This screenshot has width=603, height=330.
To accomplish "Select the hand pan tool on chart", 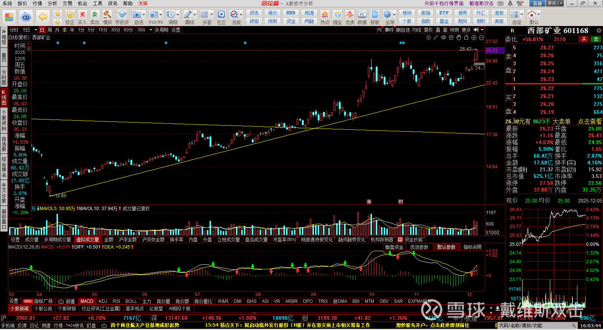I will (x=459, y=37).
